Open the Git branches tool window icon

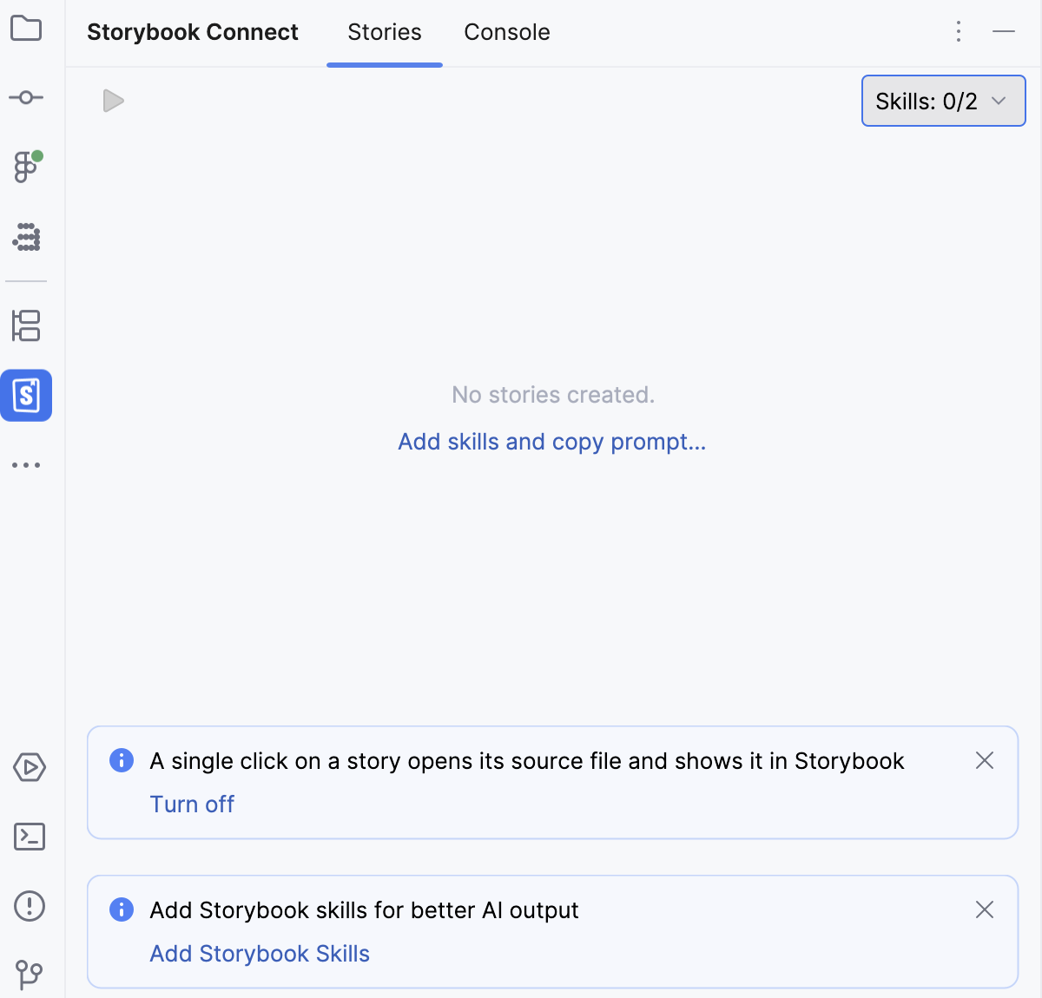pyautogui.click(x=30, y=974)
